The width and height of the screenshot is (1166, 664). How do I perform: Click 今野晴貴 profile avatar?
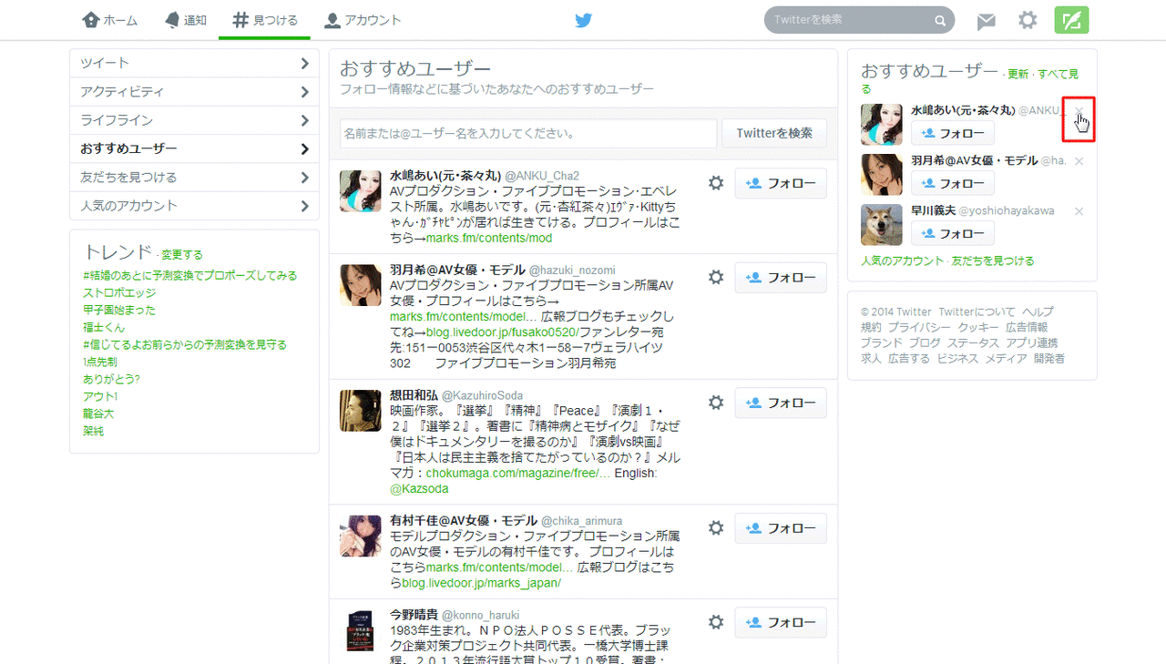361,629
